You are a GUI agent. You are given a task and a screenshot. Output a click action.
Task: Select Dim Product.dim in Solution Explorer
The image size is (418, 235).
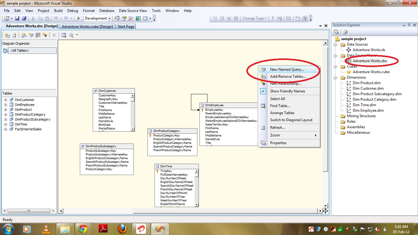(367, 83)
